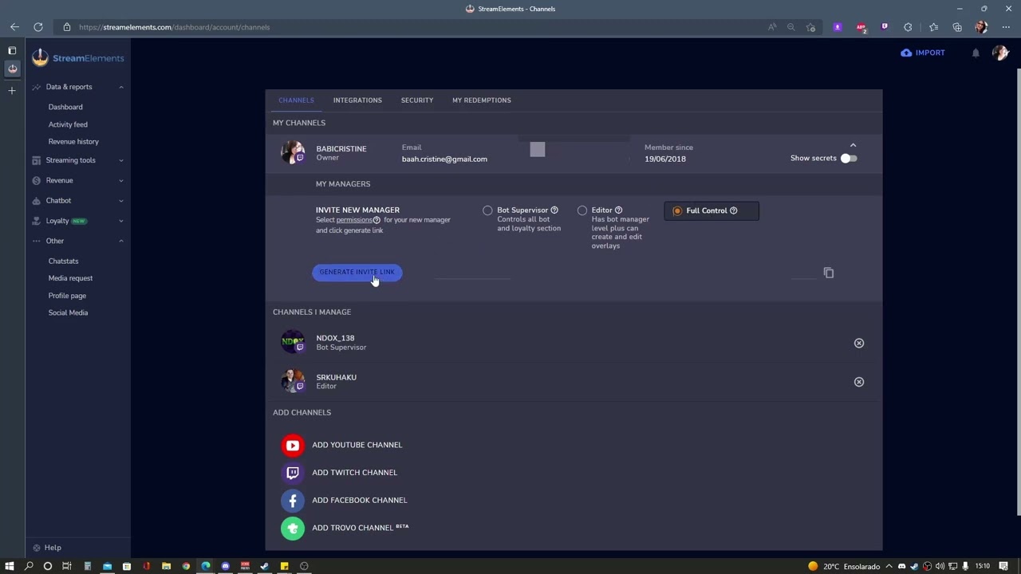Open the browser Collections icon
The height and width of the screenshot is (574, 1021).
click(957, 27)
